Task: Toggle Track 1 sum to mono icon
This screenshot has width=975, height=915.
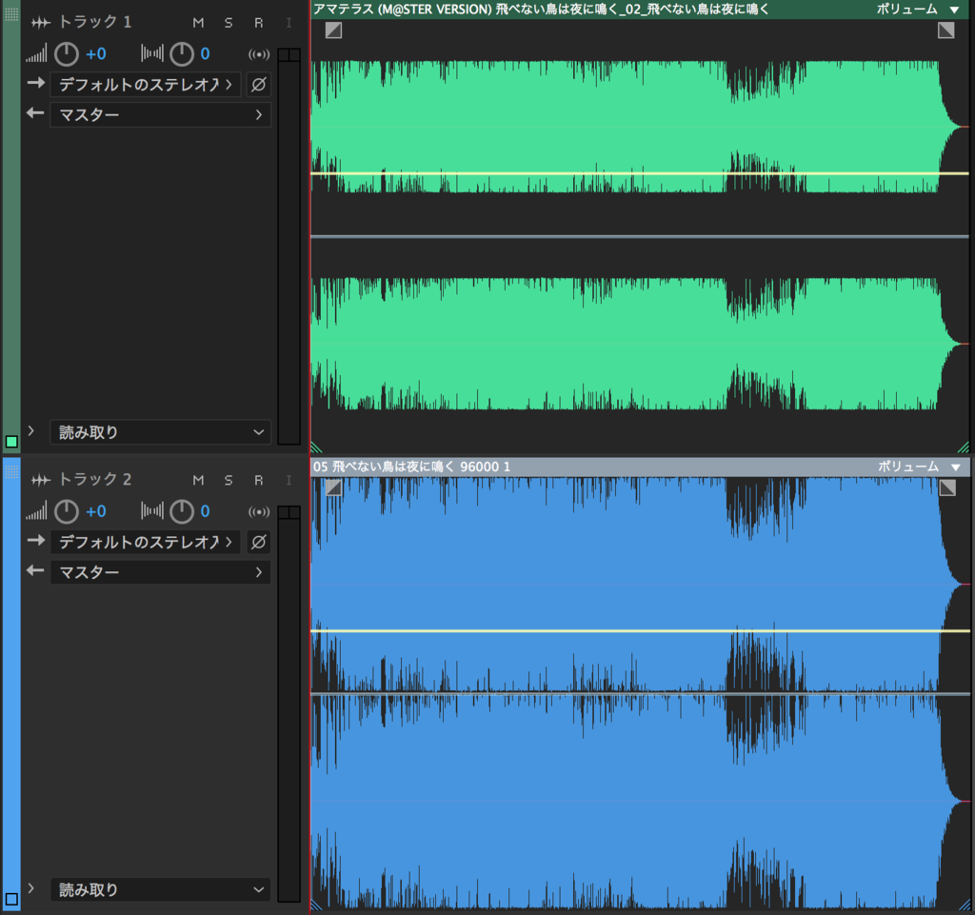Action: tap(259, 54)
